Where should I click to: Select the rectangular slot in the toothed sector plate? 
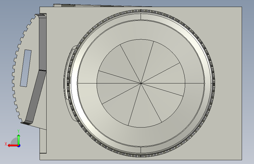26,68
